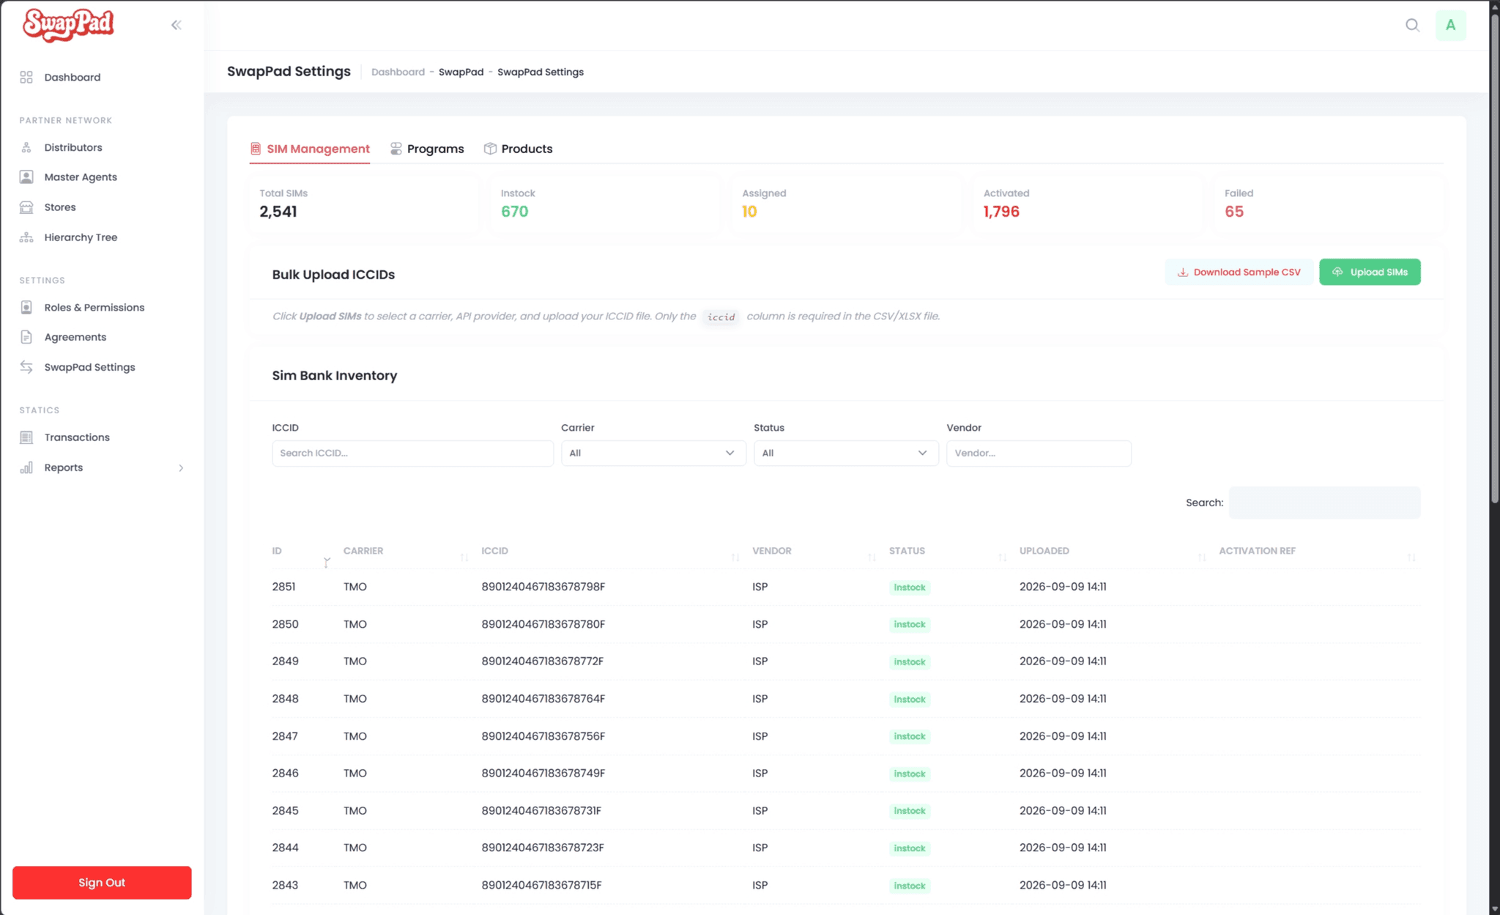This screenshot has width=1500, height=915.
Task: Select row ID 2847
Action: [x=285, y=736]
